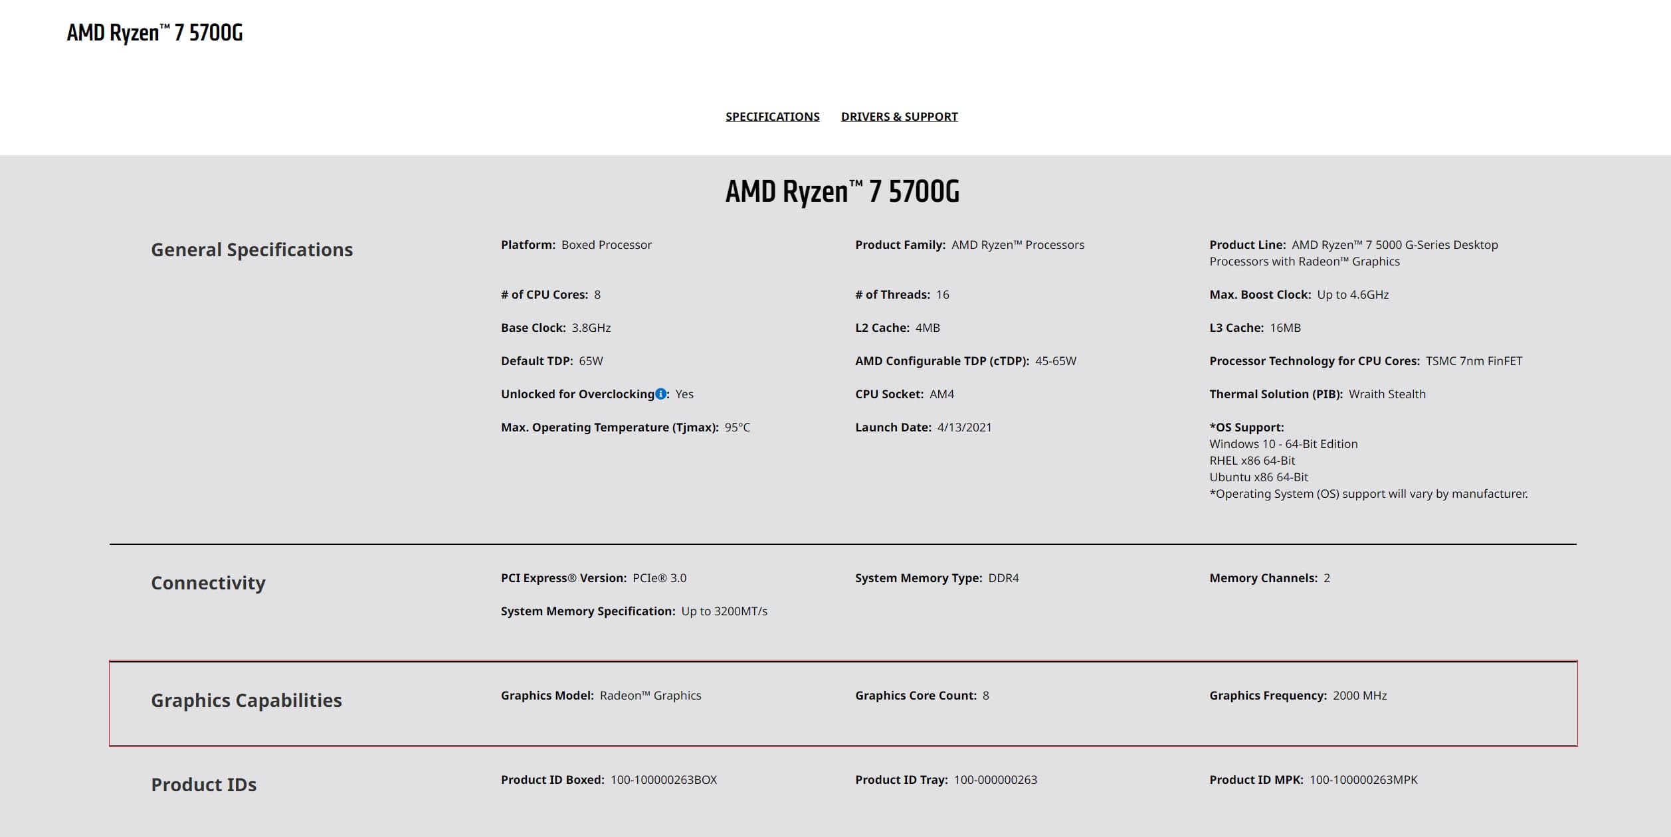1671x837 pixels.
Task: Click the Platform: label
Action: click(528, 245)
